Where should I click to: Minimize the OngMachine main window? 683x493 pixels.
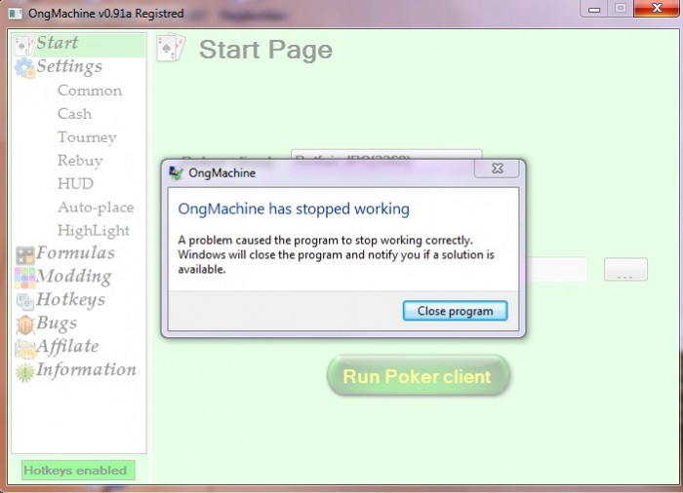click(x=594, y=9)
